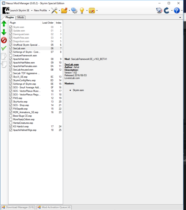Viewport: 186px width, 210px height.
Task: Move plugin down with green down arrow
Action: coord(4,32)
